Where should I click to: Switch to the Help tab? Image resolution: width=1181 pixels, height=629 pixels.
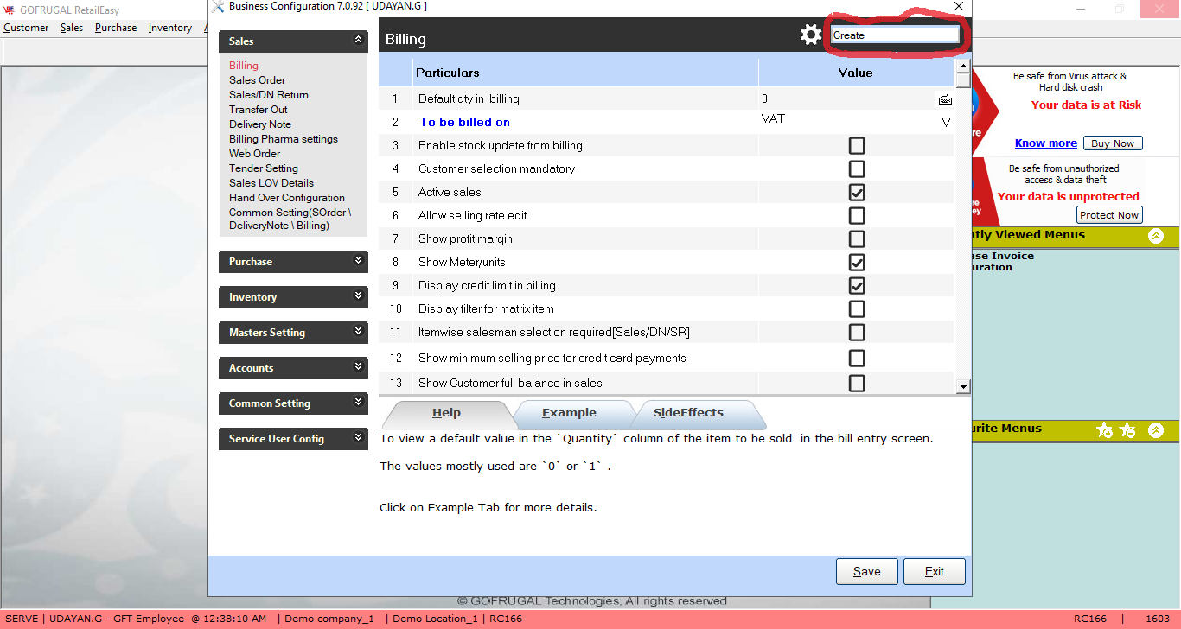(447, 413)
